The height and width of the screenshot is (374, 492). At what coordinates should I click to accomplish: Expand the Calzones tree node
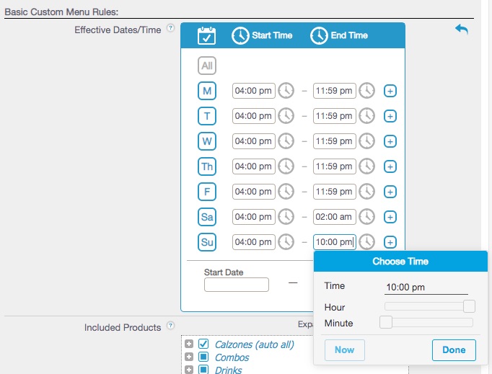tap(189, 344)
